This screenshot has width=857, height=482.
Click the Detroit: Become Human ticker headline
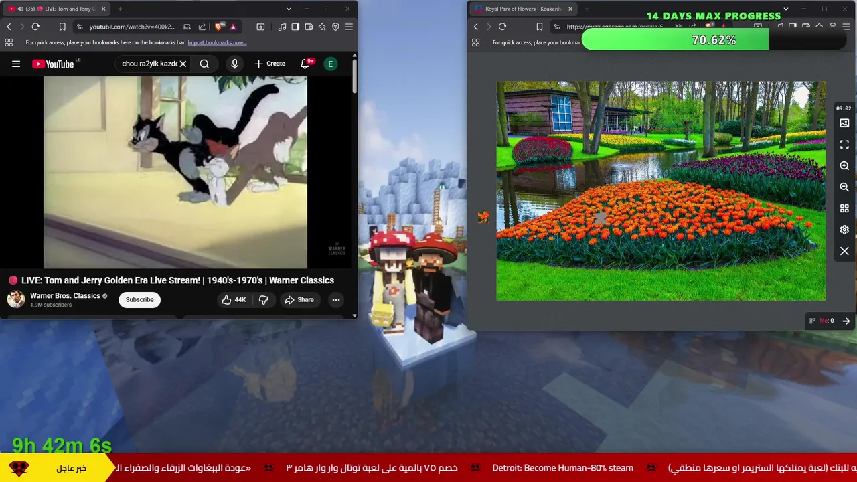tap(562, 468)
